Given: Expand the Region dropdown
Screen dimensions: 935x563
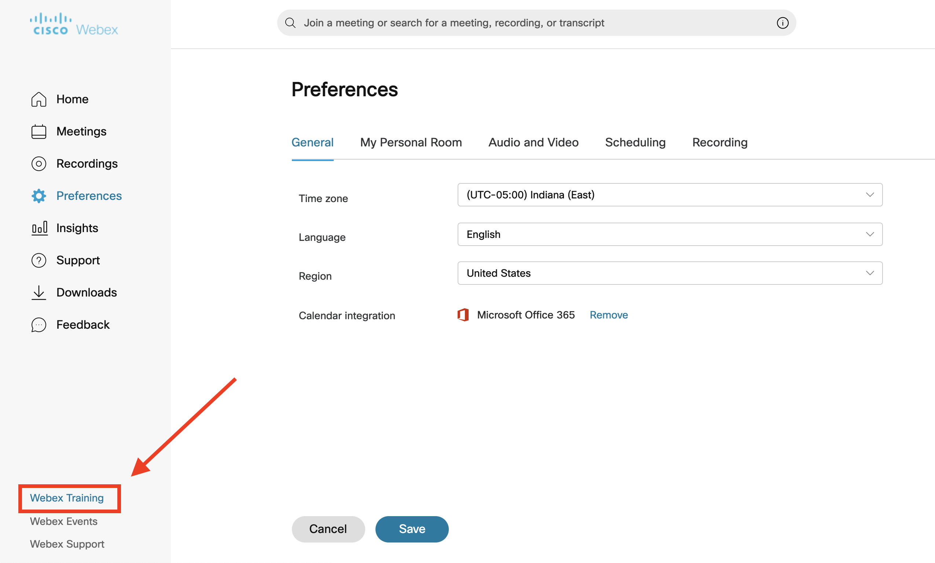Looking at the screenshot, I should (x=870, y=273).
